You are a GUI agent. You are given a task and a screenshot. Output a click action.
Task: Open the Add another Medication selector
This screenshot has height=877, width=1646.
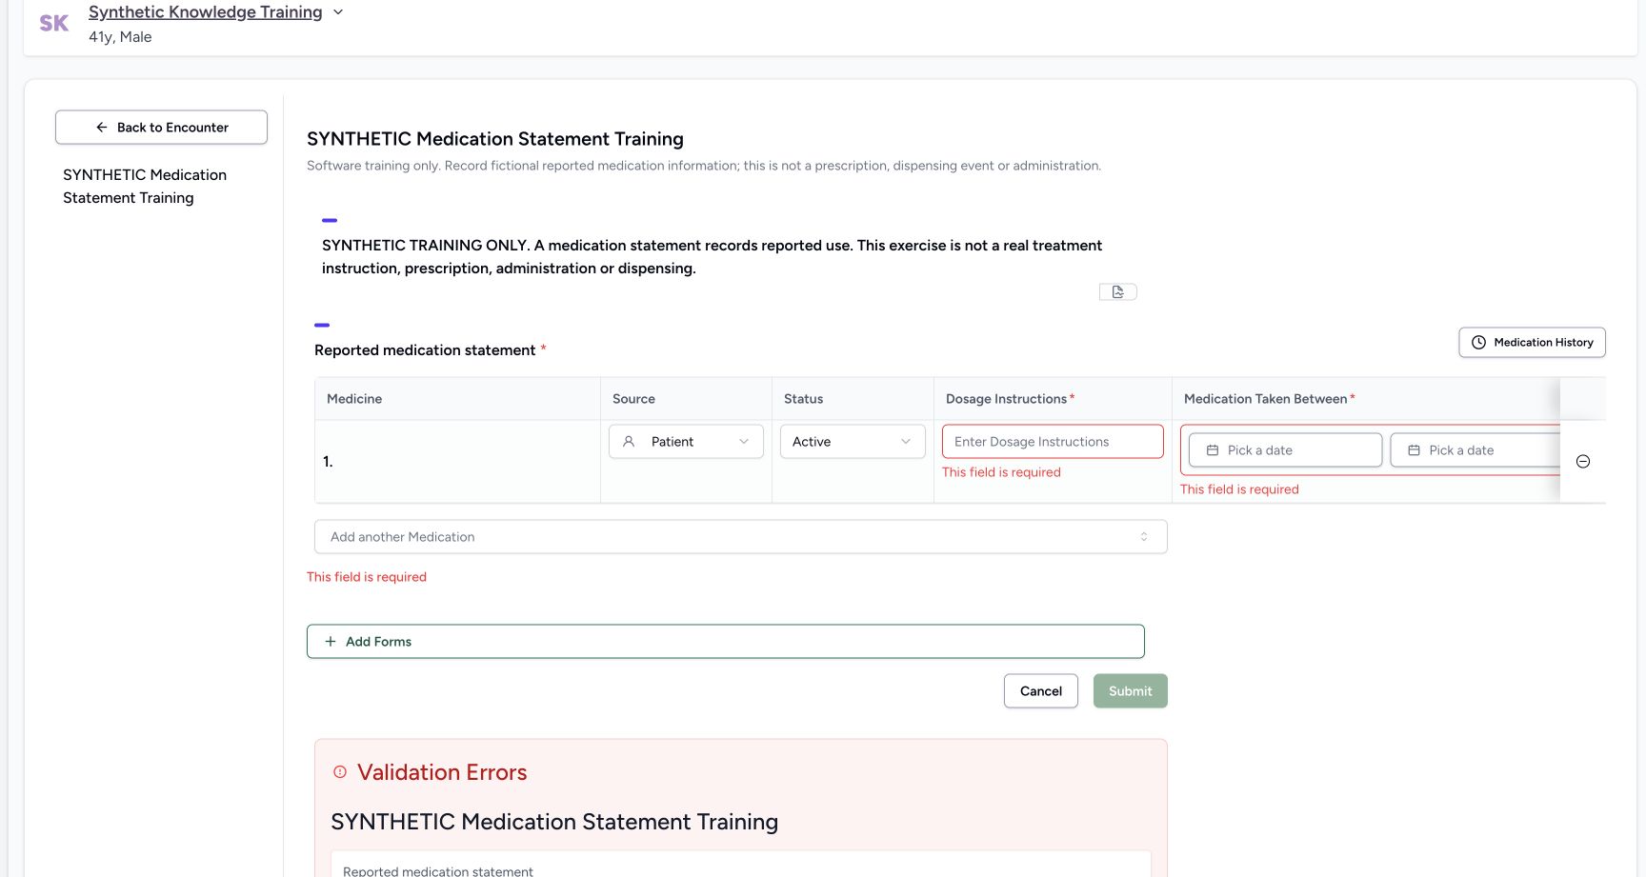[x=740, y=537]
